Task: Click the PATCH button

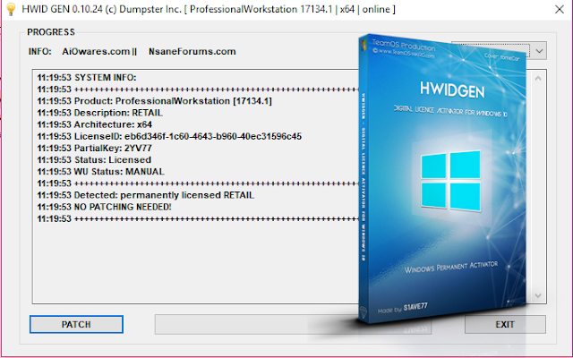Action: tap(76, 324)
